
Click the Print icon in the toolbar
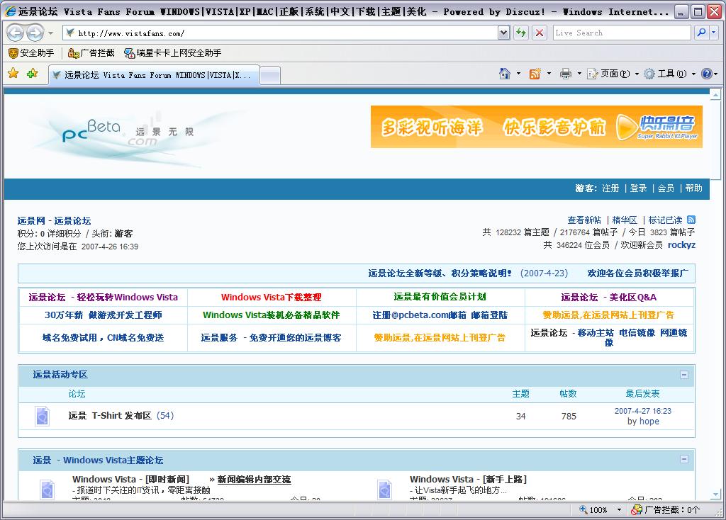(x=566, y=74)
